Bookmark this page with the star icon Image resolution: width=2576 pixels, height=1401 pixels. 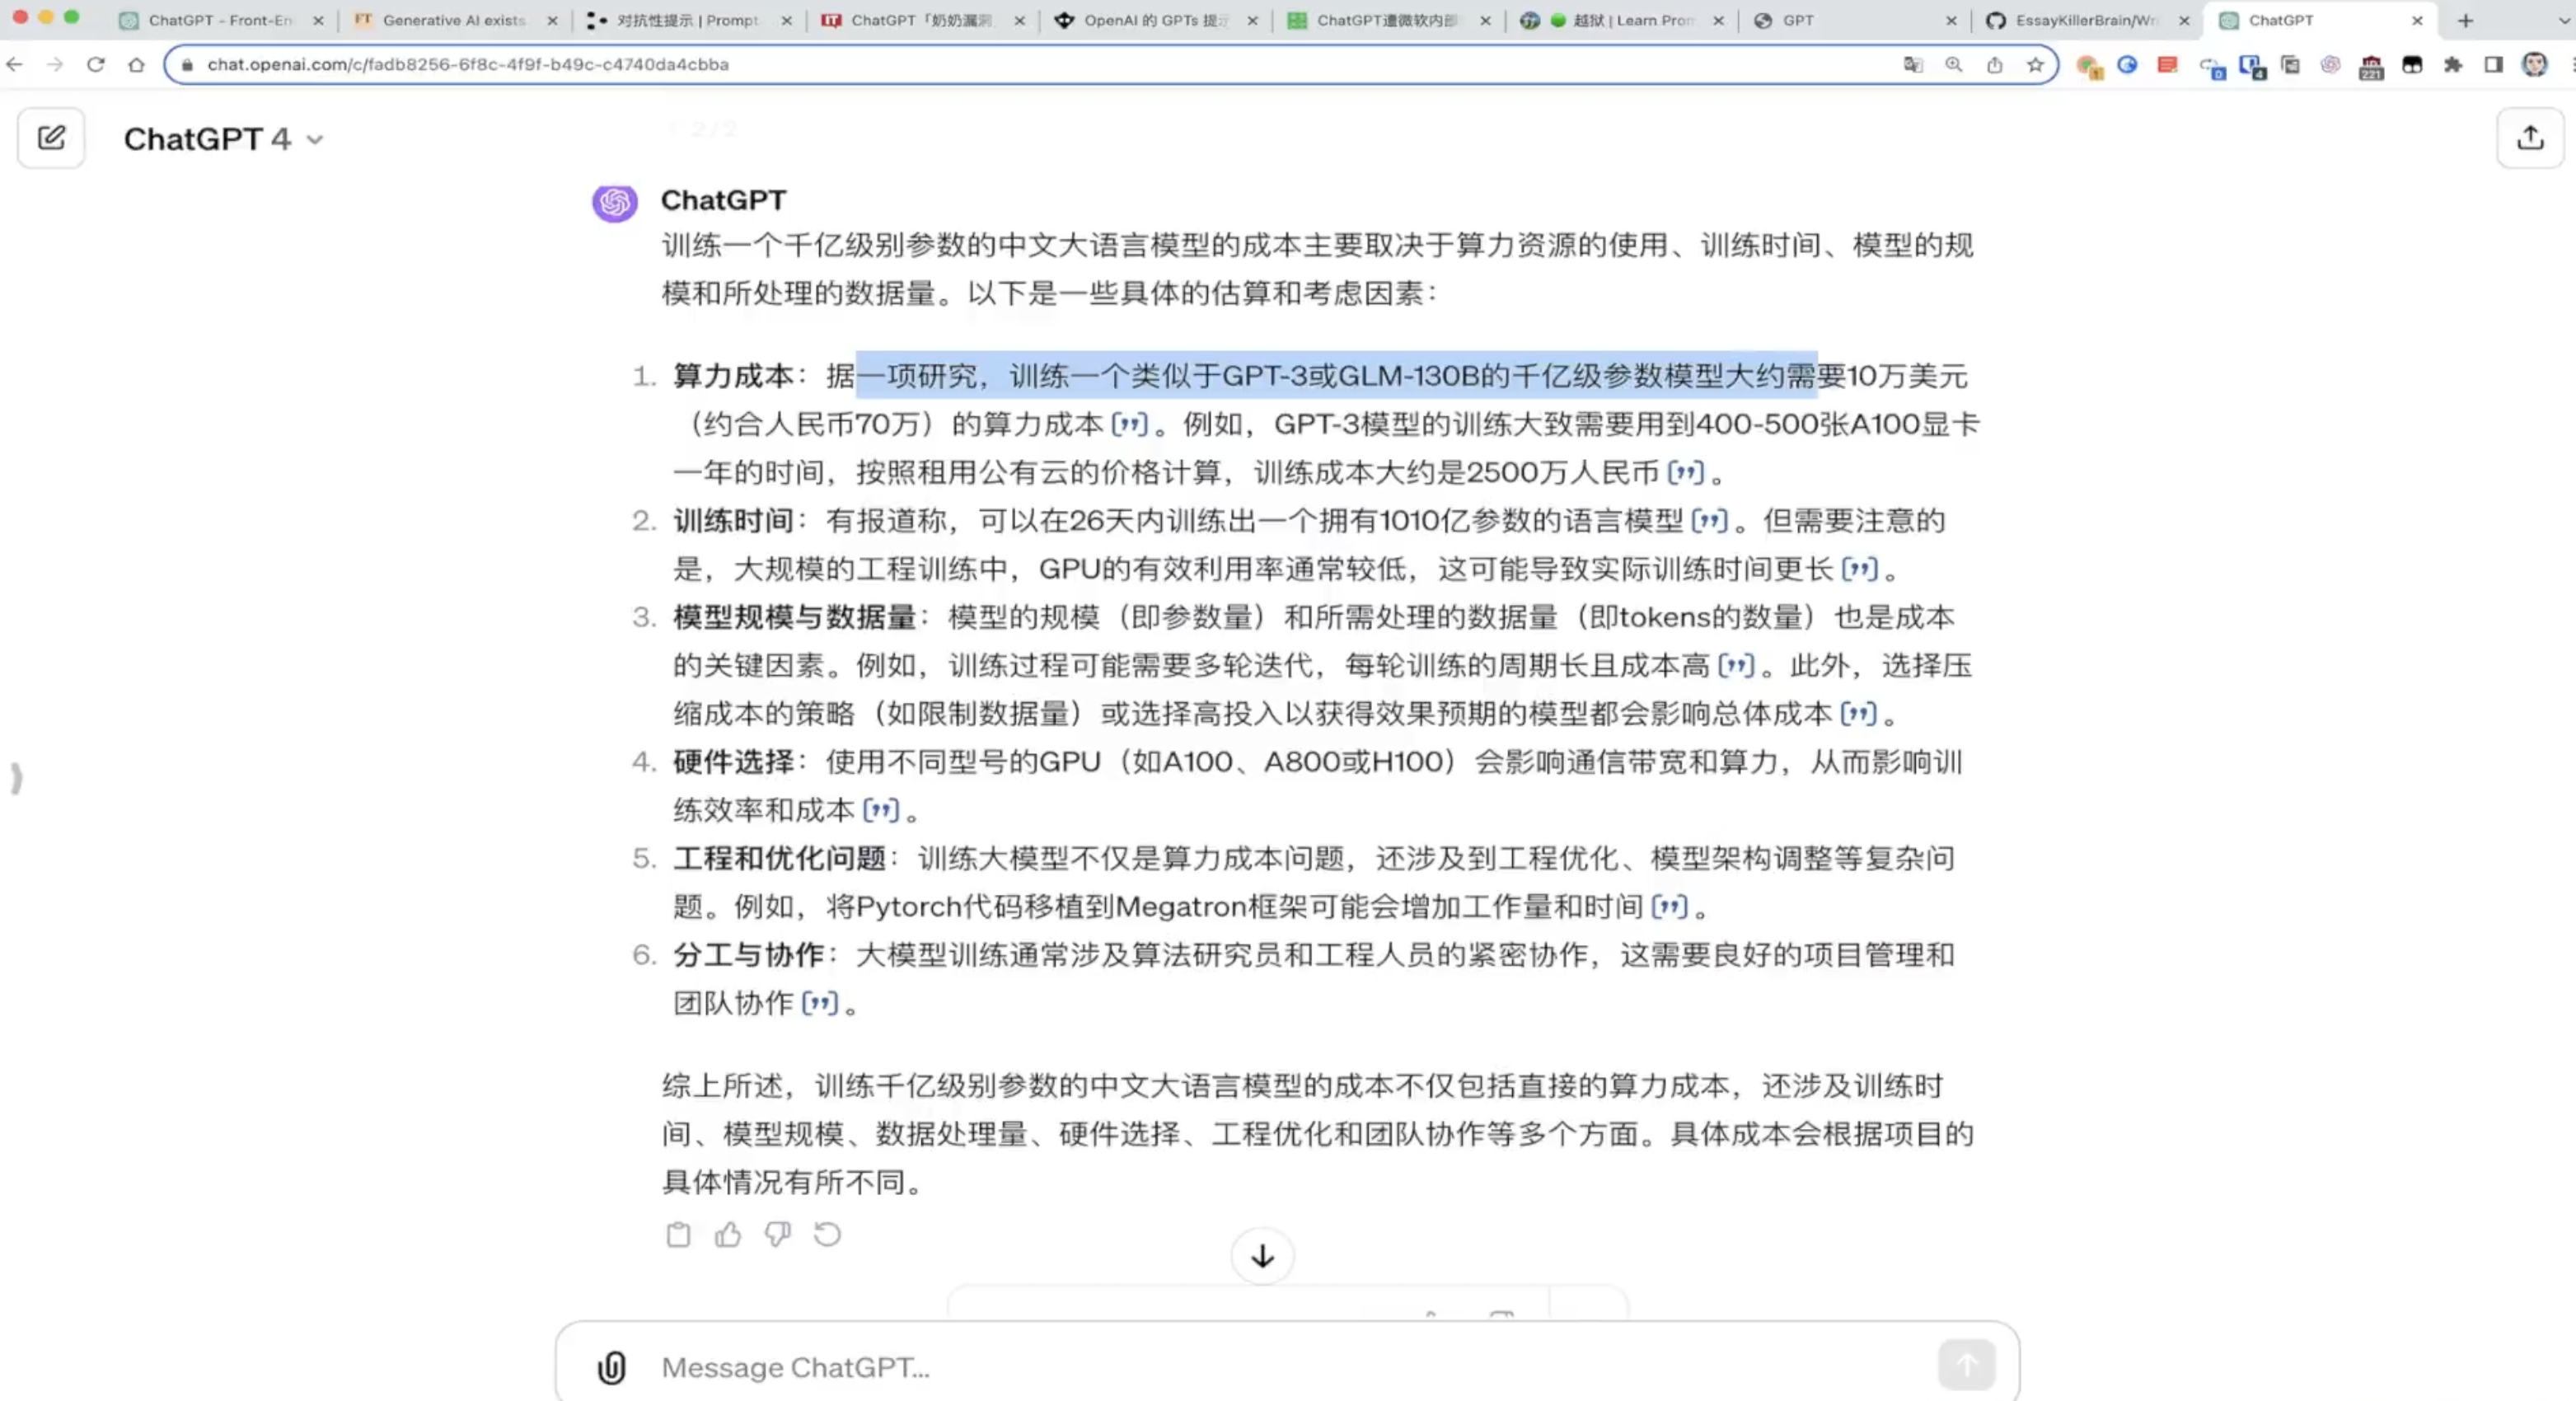(2035, 65)
